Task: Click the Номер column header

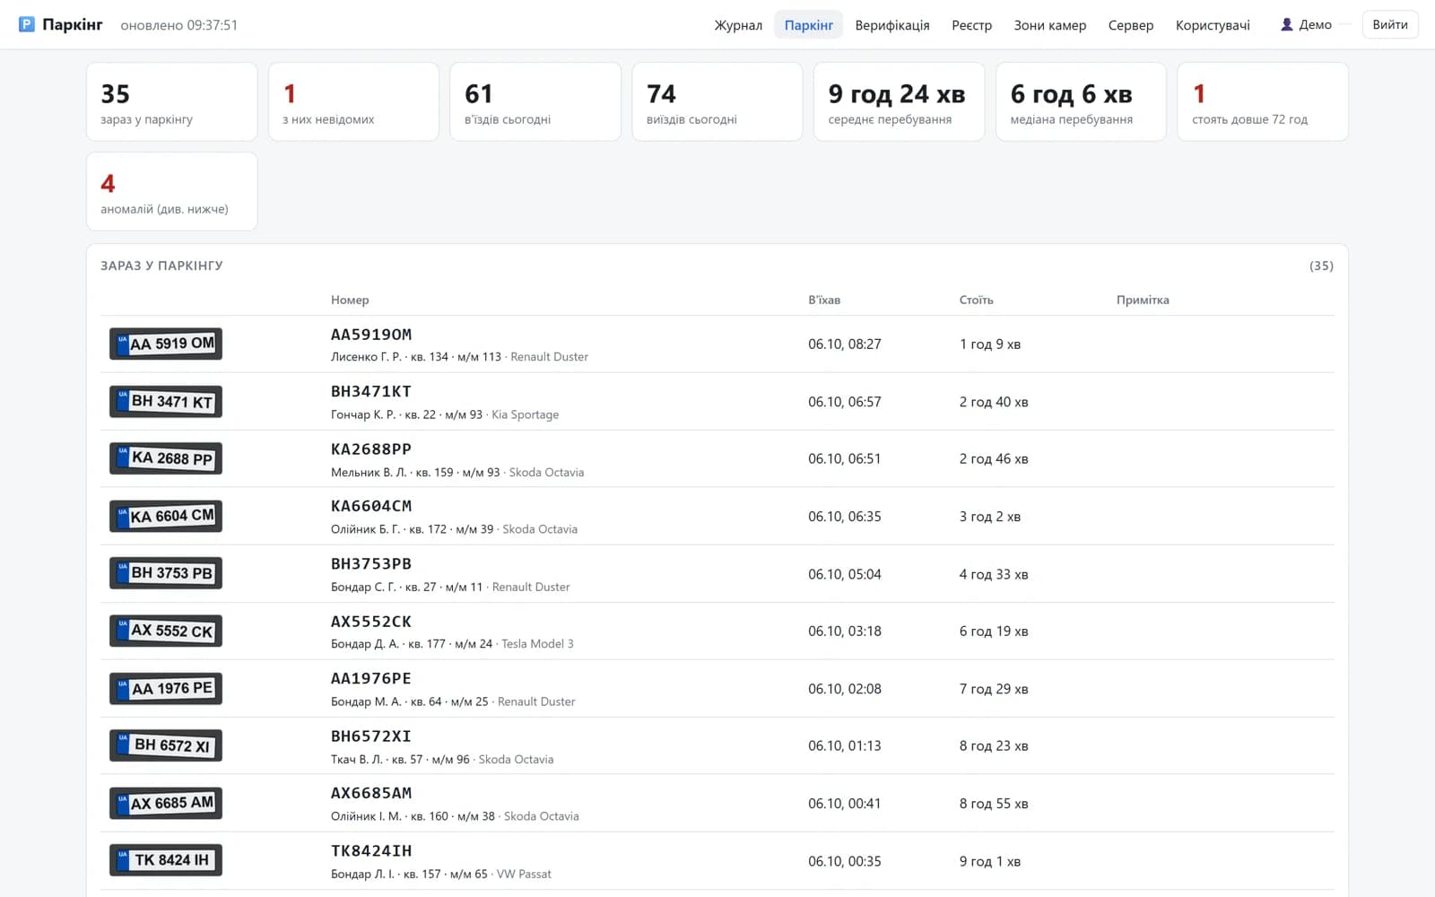Action: tap(350, 300)
